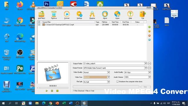Open the Audio Volume dropdown
The width and height of the screenshot is (188, 106).
[150, 77]
